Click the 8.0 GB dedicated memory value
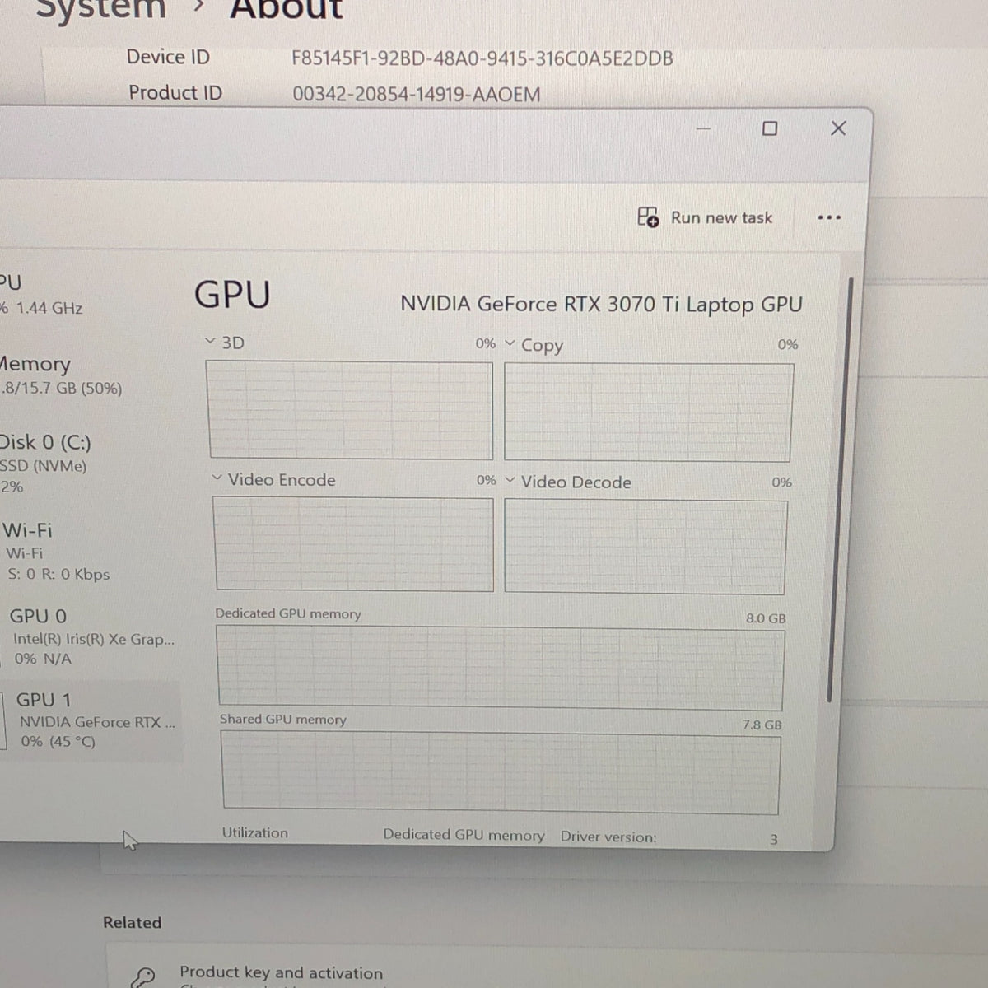The width and height of the screenshot is (988, 988). (766, 618)
